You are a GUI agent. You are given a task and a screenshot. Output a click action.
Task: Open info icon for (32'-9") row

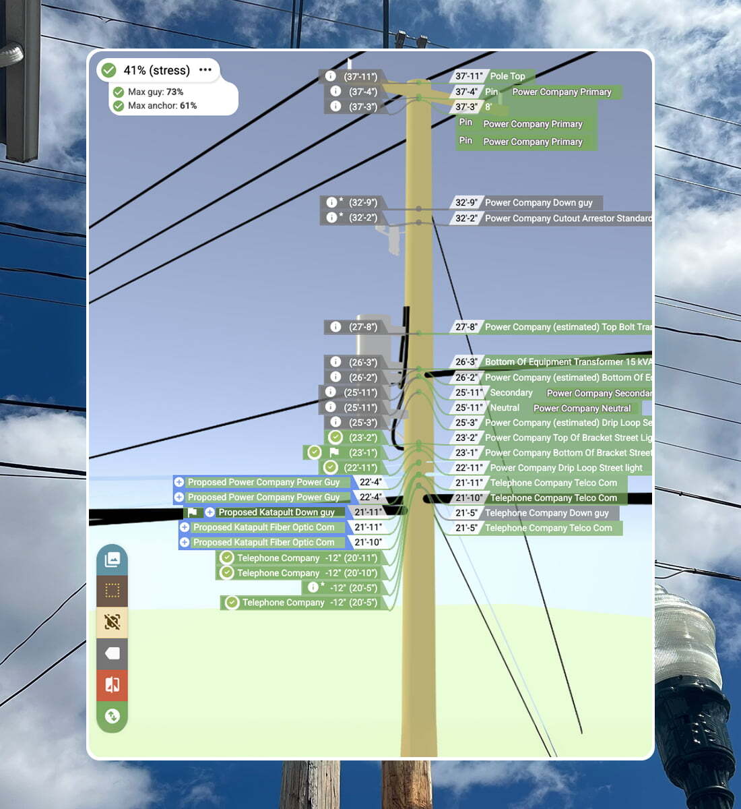331,202
